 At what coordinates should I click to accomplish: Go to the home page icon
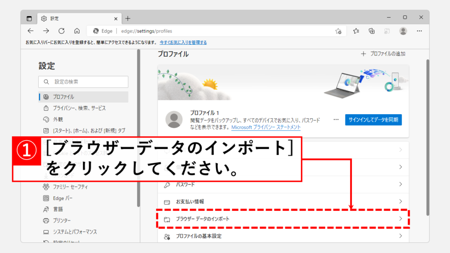point(77,31)
